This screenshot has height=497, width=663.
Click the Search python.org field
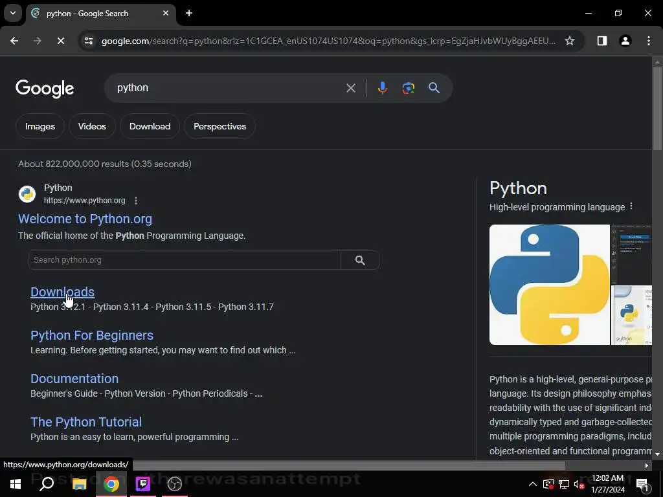coord(185,260)
